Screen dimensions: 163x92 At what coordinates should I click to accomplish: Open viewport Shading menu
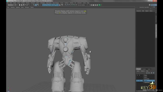pos(12,7)
